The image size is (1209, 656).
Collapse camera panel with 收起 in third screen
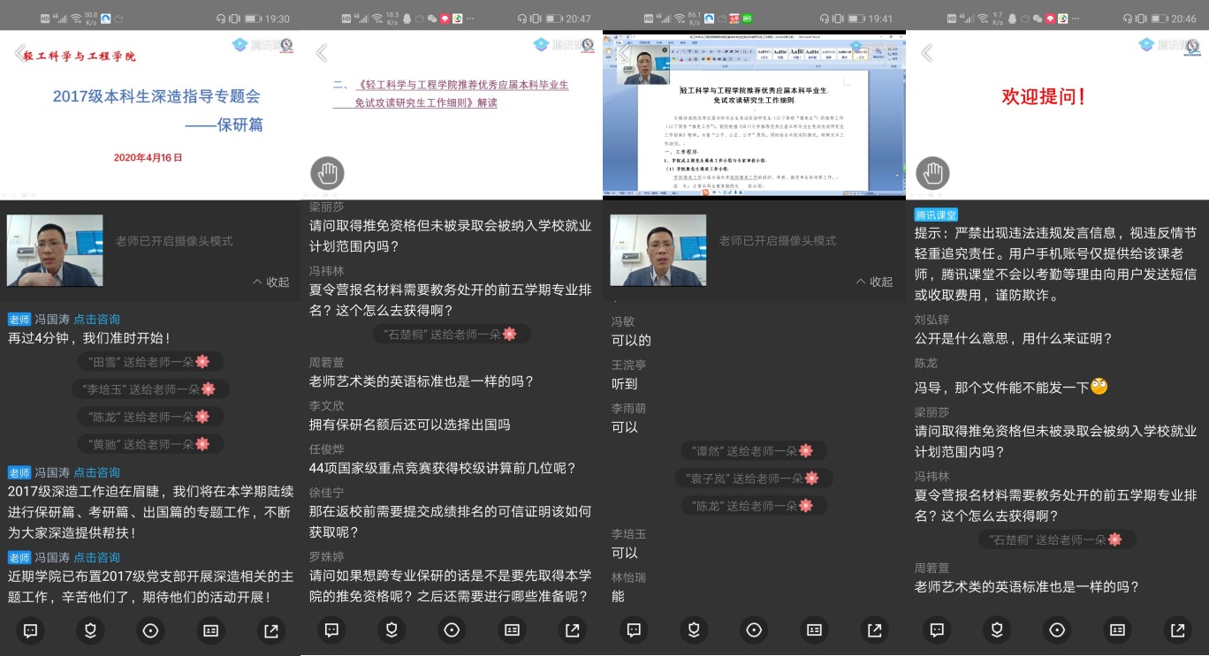pos(874,283)
